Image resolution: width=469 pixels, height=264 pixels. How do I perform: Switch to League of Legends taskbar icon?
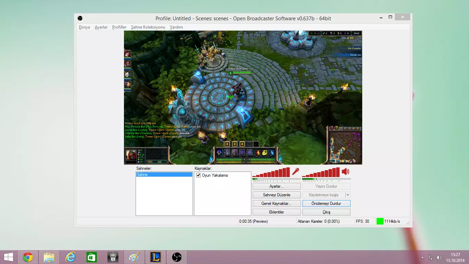coord(156,257)
